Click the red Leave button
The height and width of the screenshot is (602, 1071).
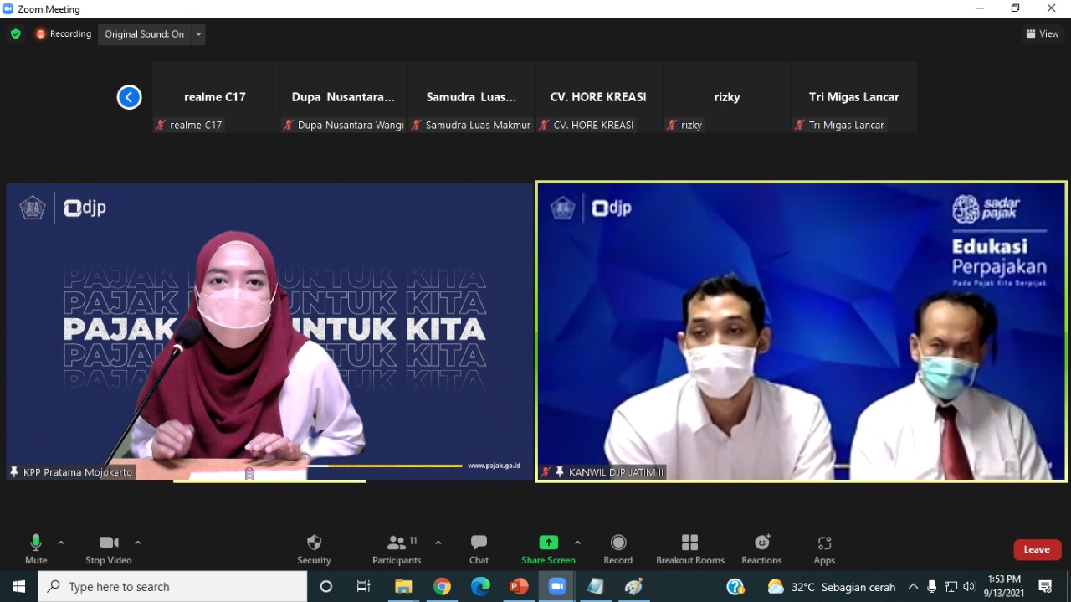point(1037,549)
